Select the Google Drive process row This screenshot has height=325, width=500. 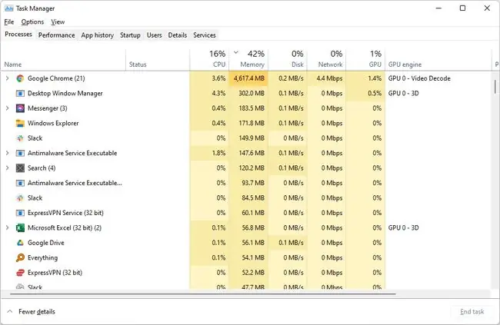(x=246, y=243)
